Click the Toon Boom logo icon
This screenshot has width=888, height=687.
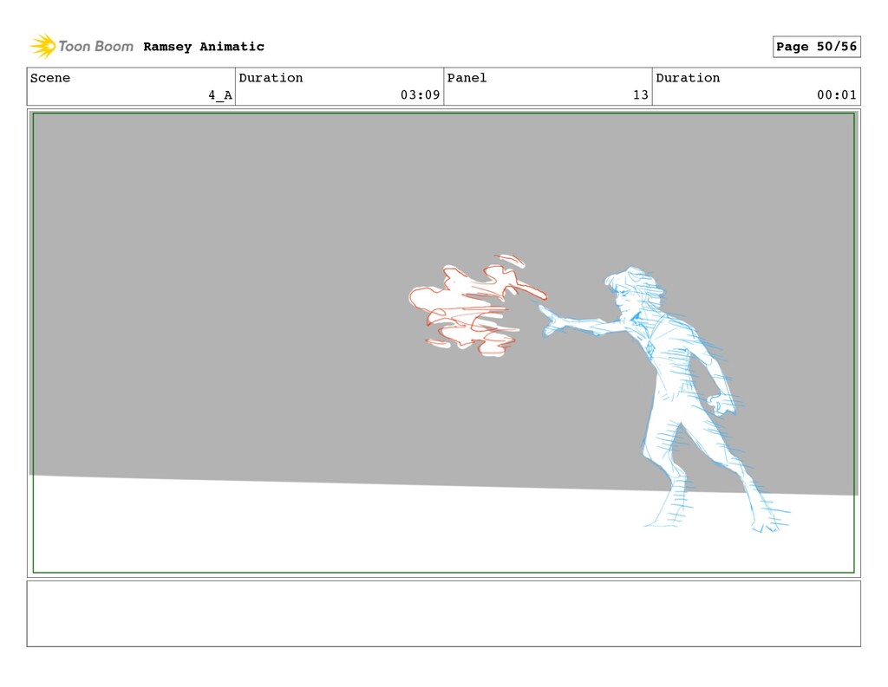tap(42, 46)
